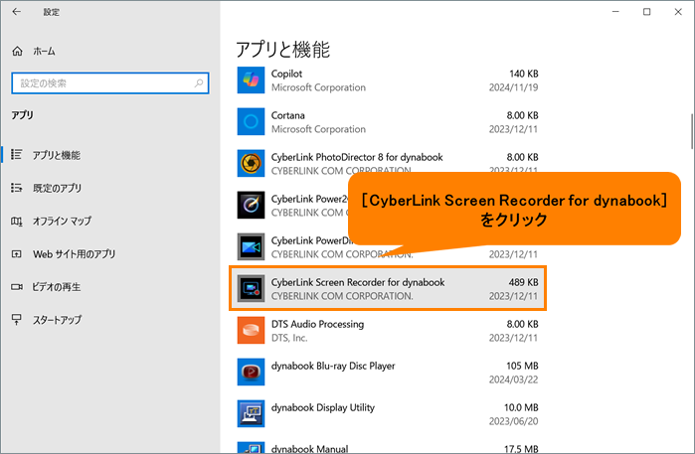
Task: Click the back arrow in Settings
Action: (x=16, y=12)
